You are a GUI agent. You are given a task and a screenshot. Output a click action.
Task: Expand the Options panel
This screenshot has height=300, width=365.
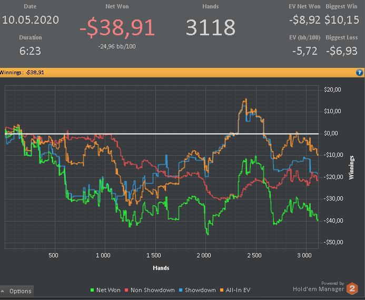(x=17, y=291)
